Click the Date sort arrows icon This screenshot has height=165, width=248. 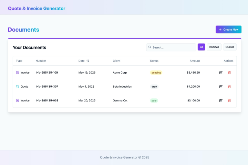87,61
